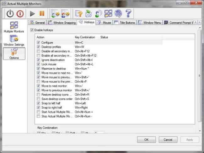Check the Stop Actual Multiple Monitors checkbox
This screenshot has width=204, height=153.
[38, 116]
